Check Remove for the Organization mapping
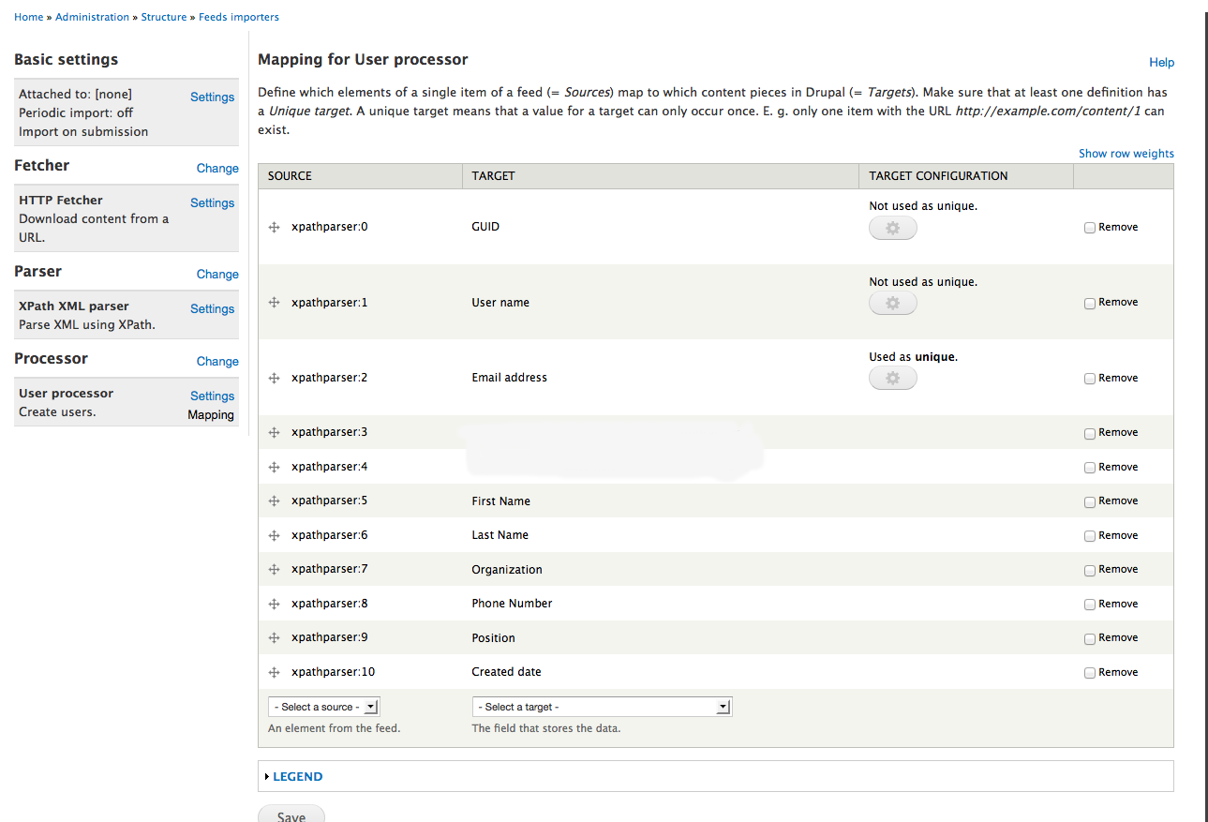This screenshot has width=1208, height=822. coord(1090,570)
